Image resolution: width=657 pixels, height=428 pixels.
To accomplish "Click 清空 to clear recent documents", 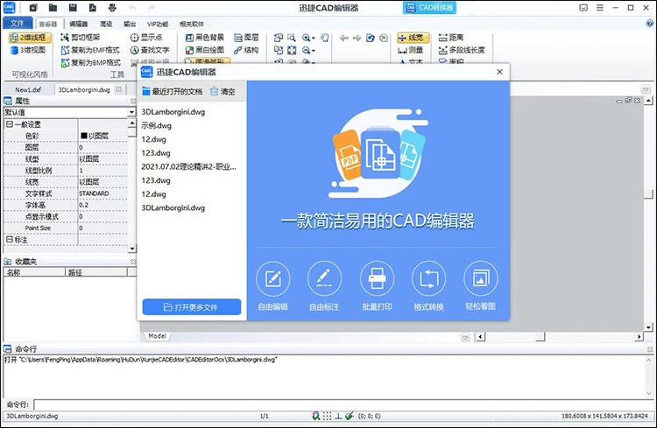I will [x=223, y=91].
